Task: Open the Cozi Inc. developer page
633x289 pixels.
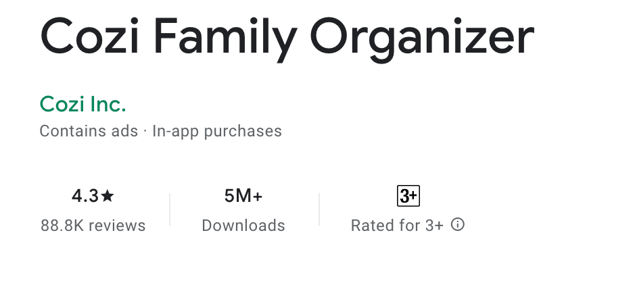Action: point(83,104)
